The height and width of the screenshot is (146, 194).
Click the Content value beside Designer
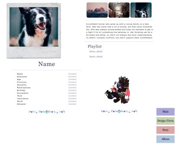tap(72, 104)
